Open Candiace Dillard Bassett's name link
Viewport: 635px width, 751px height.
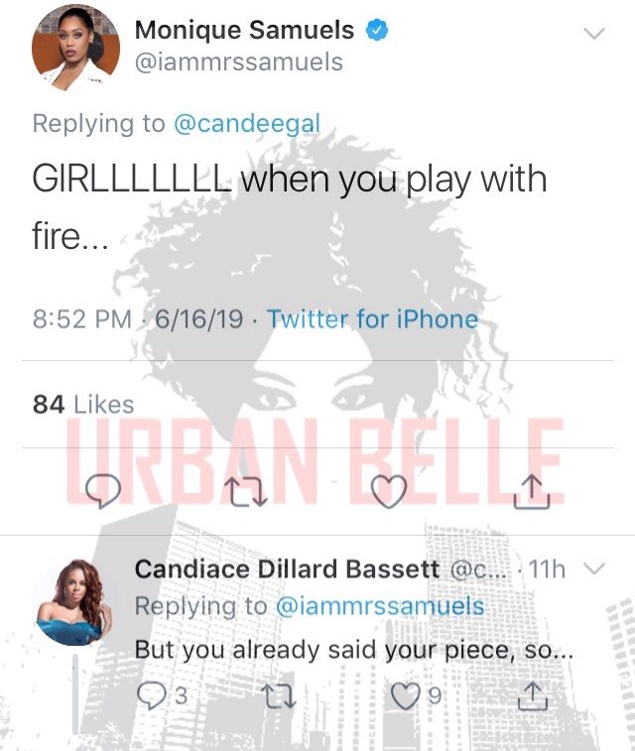pyautogui.click(x=287, y=569)
